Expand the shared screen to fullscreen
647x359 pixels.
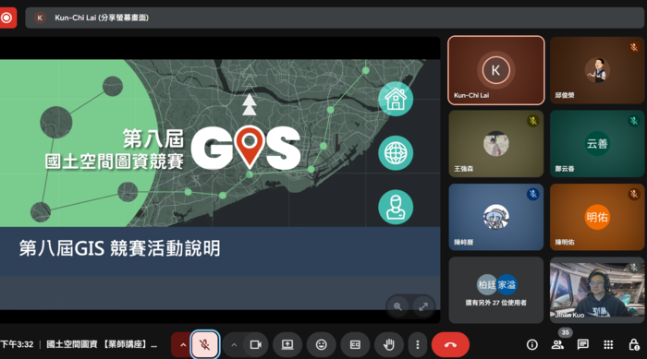423,306
